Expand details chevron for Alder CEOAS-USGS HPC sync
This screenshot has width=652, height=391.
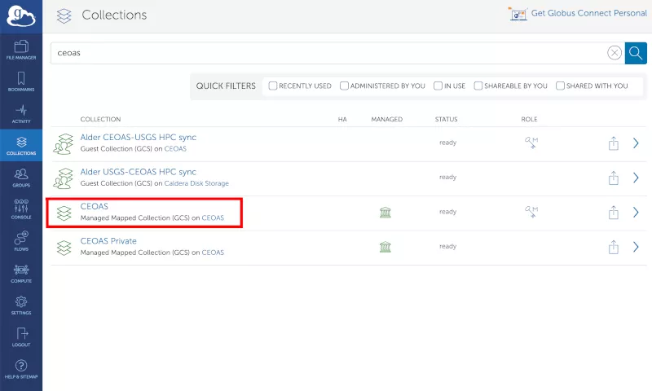point(636,143)
